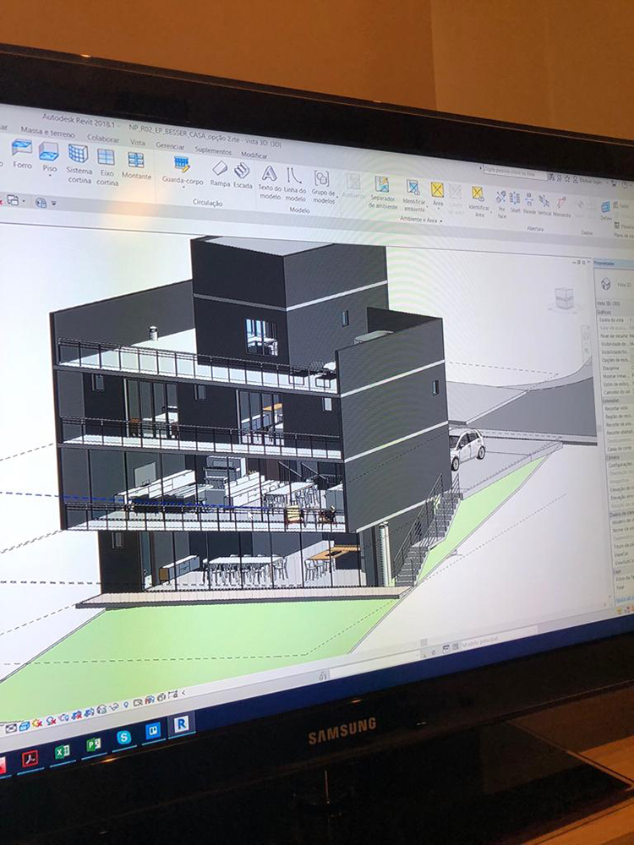634x845 pixels.
Task: Select the Definir work plane tool
Action: (605, 210)
